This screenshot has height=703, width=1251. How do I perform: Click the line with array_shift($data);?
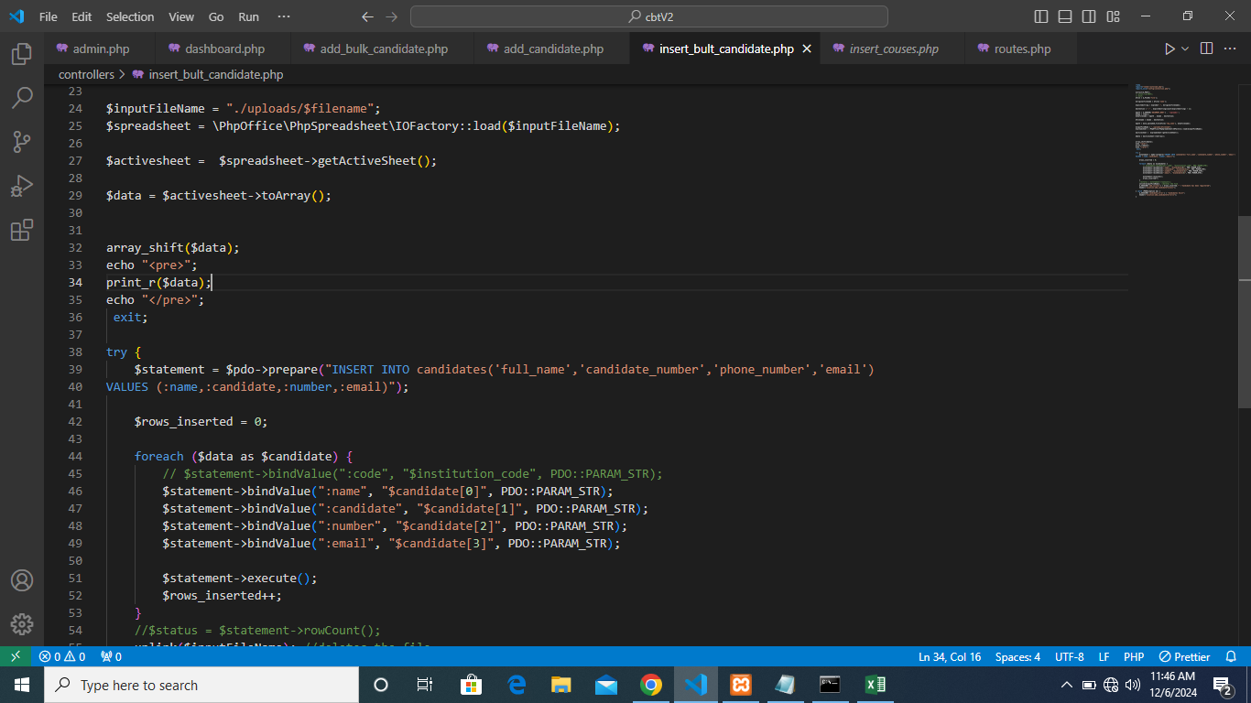coord(173,247)
